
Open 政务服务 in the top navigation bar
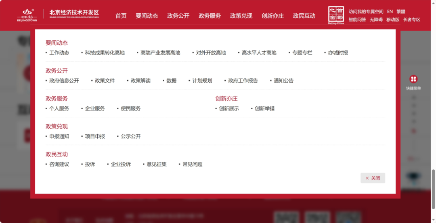(x=210, y=16)
